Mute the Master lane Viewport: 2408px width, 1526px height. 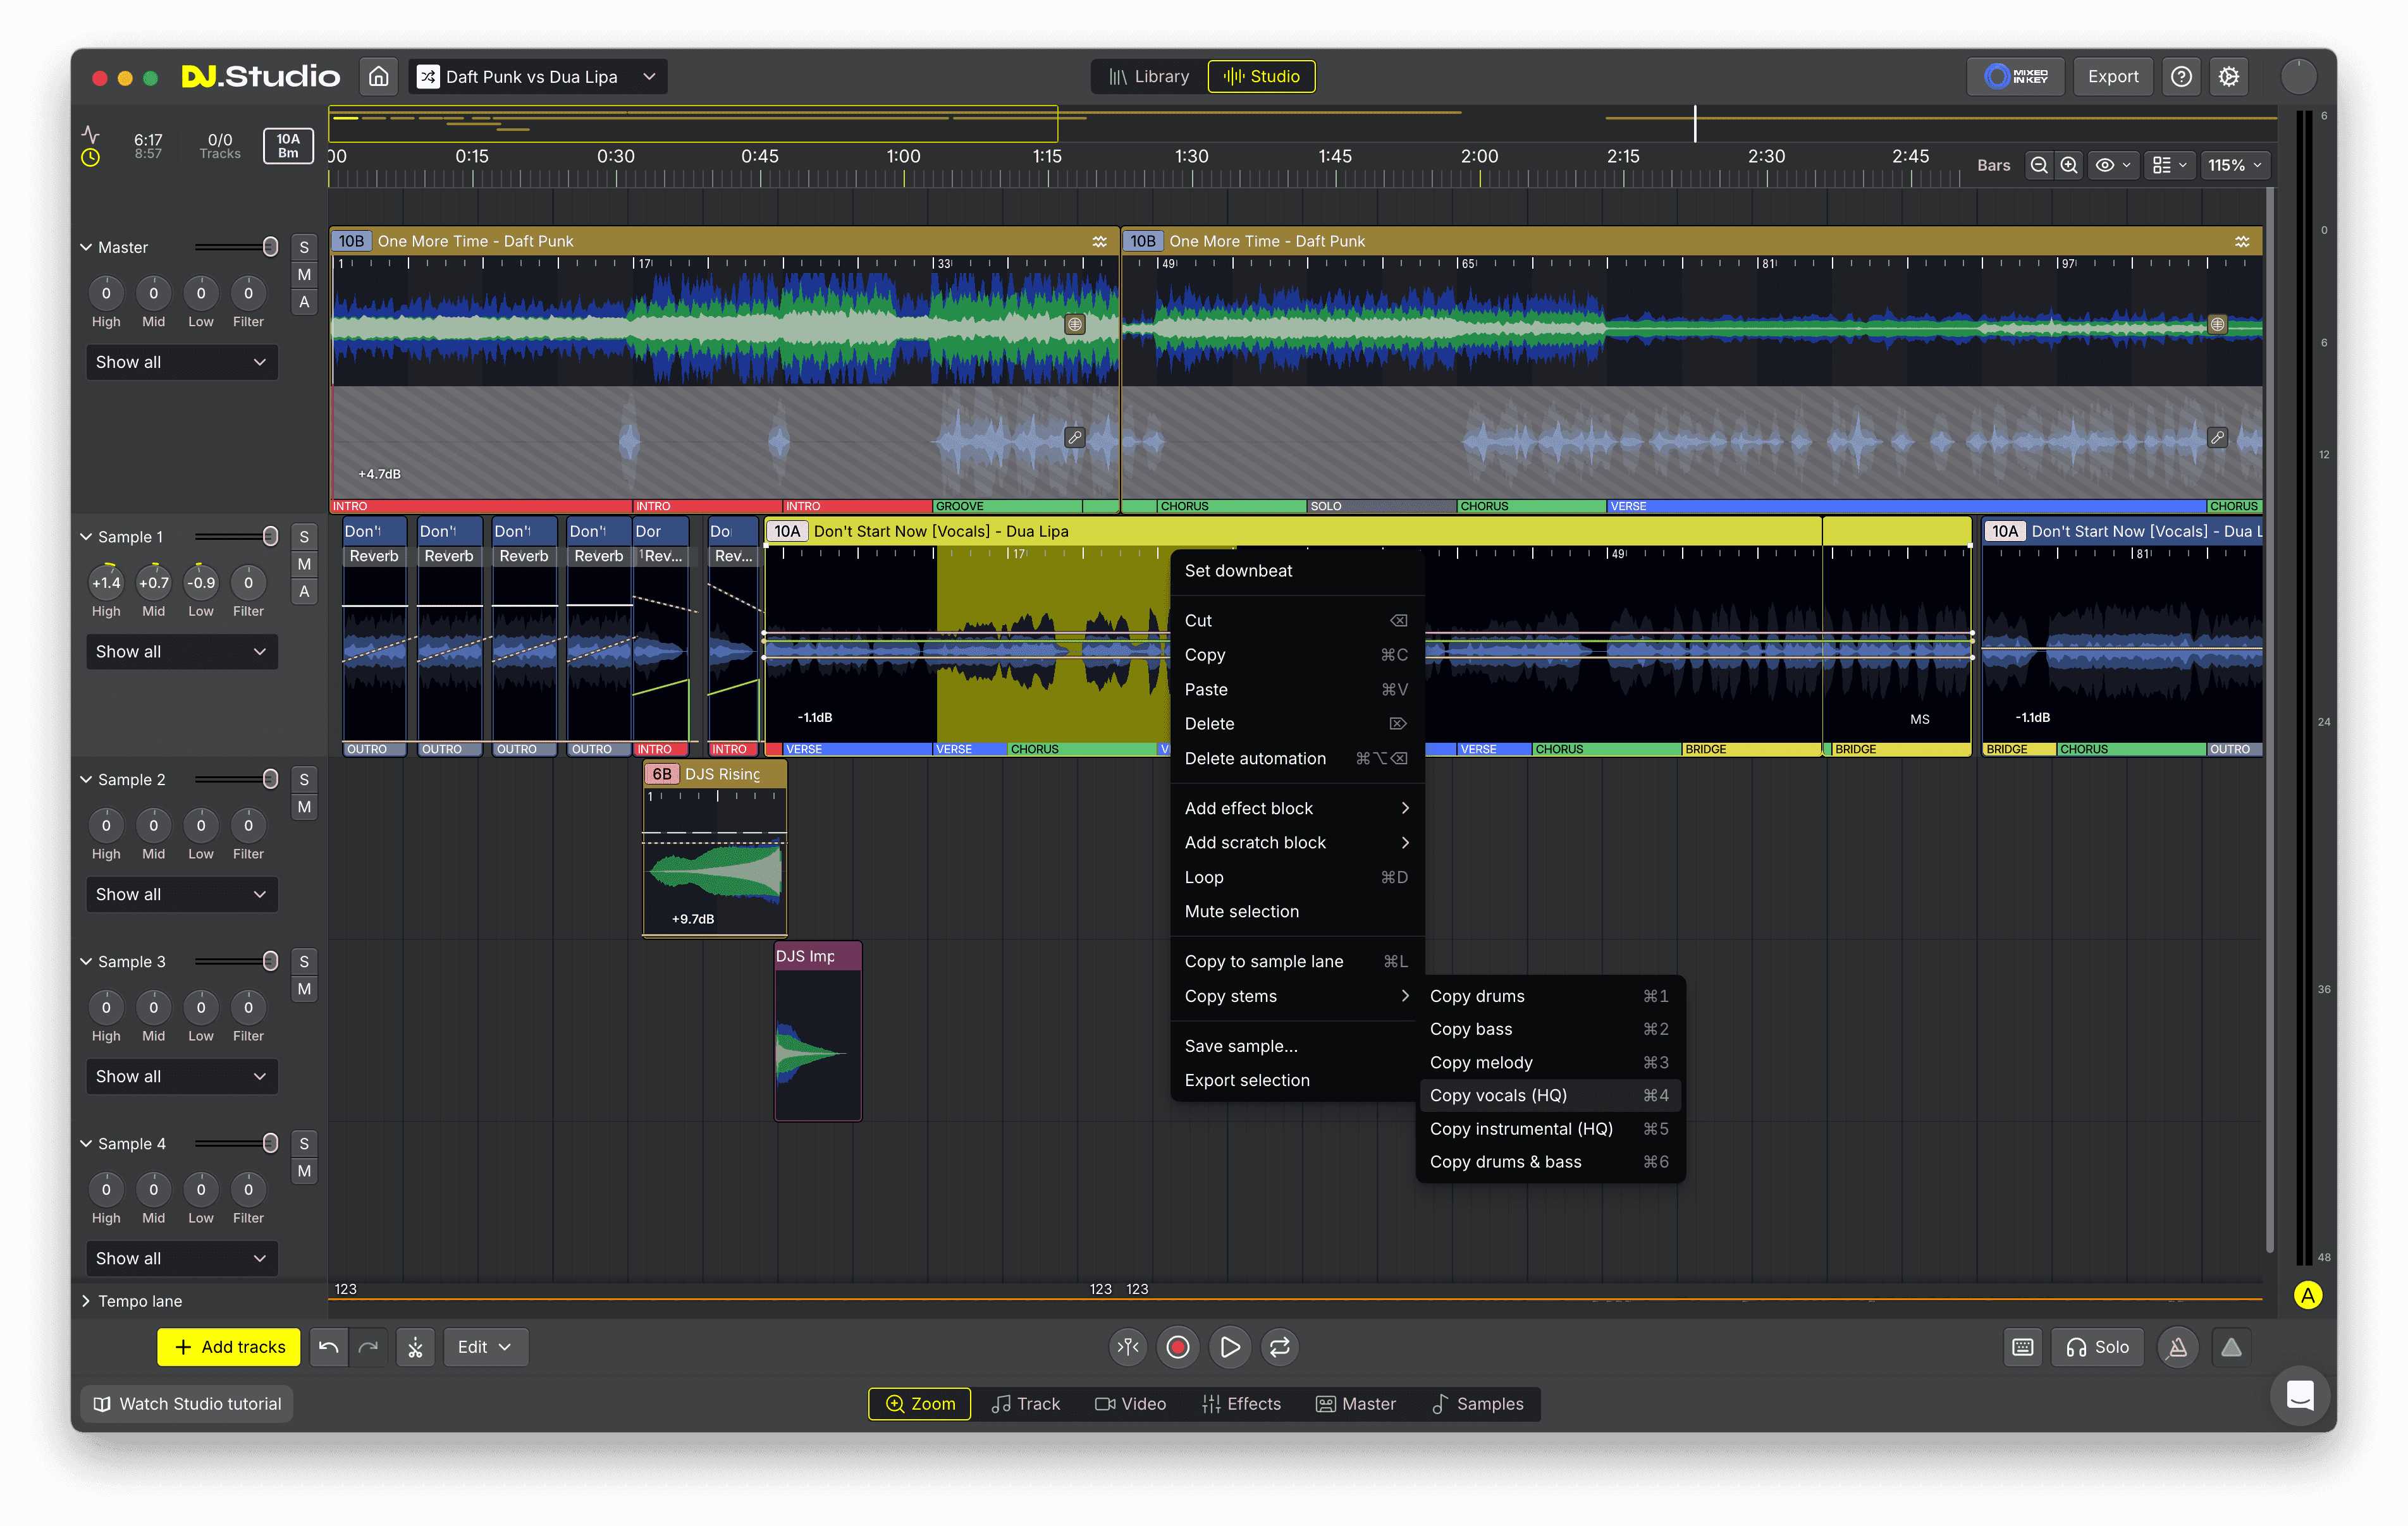(x=304, y=274)
